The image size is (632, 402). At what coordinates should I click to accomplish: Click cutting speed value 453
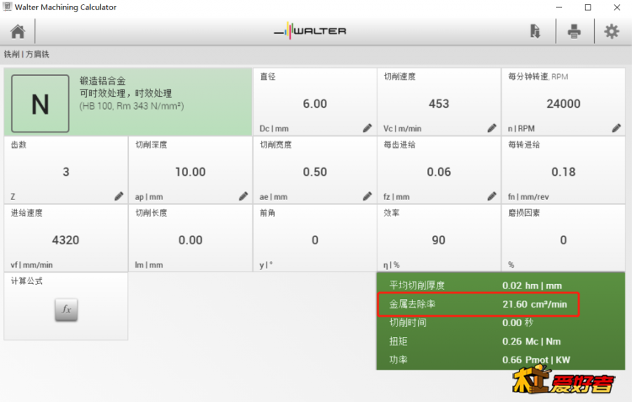439,104
